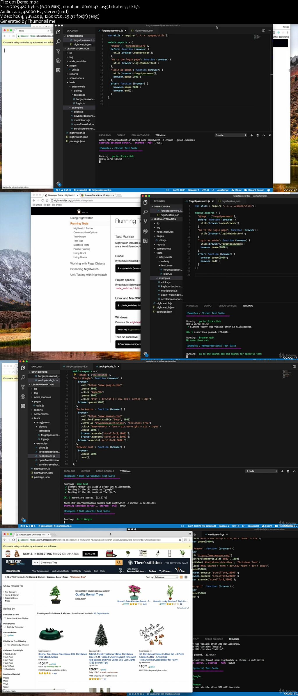
Task: Dismiss automated test infobar in Amazon window
Action: click(190, 546)
